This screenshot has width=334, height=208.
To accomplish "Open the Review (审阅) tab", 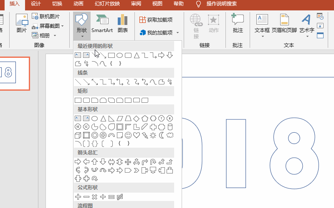I will (x=136, y=4).
